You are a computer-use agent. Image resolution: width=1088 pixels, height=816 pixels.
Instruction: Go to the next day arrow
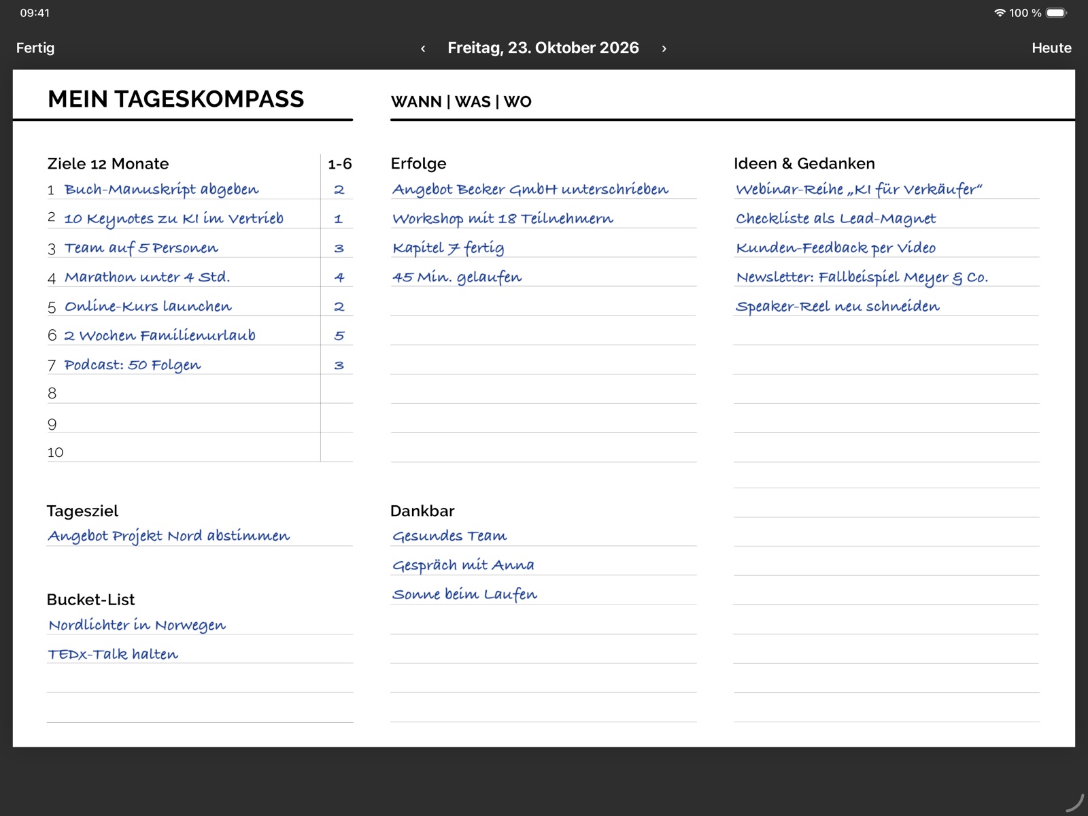[664, 48]
